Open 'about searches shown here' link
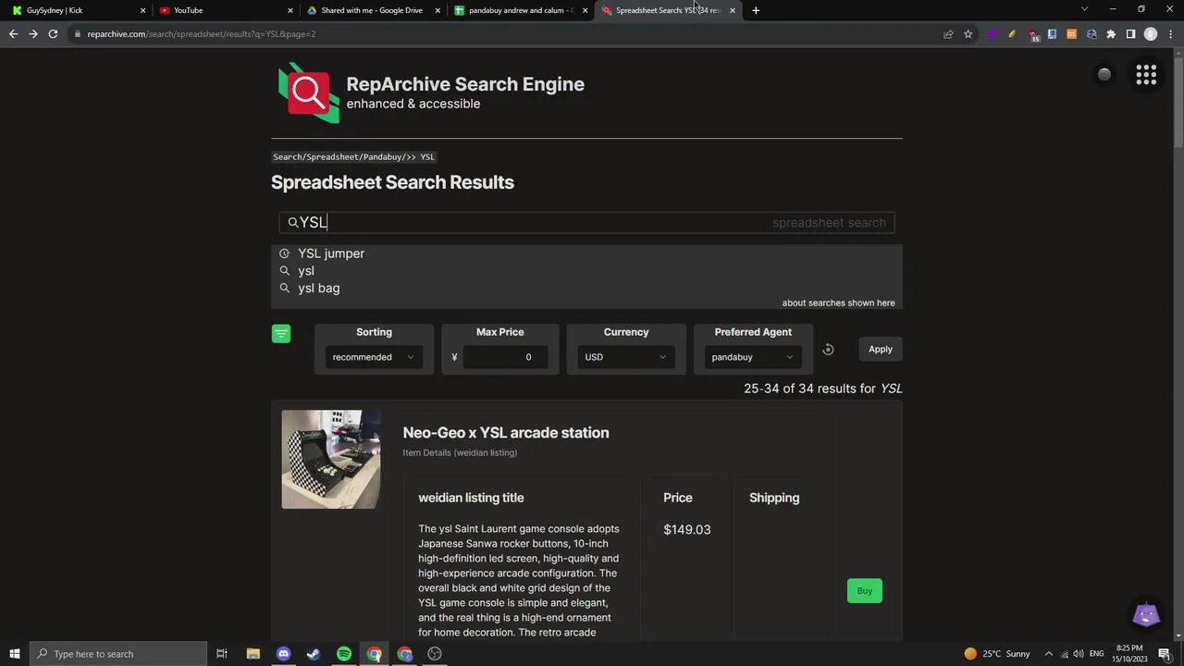 click(838, 303)
